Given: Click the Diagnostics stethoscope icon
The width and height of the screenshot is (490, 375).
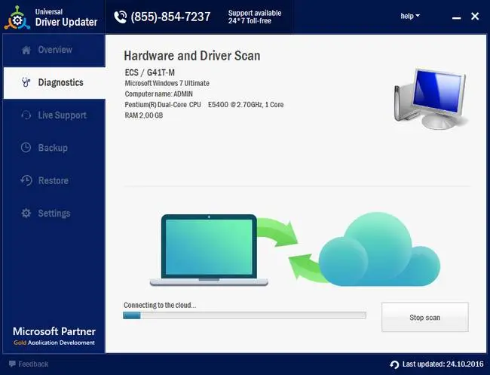Looking at the screenshot, I should [26, 82].
